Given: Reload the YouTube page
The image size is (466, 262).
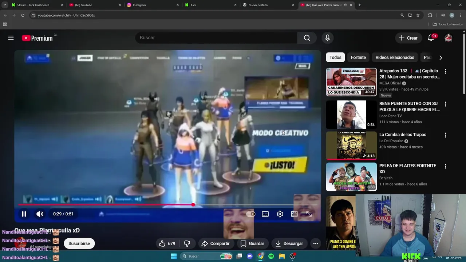Looking at the screenshot, I should click(23, 15).
